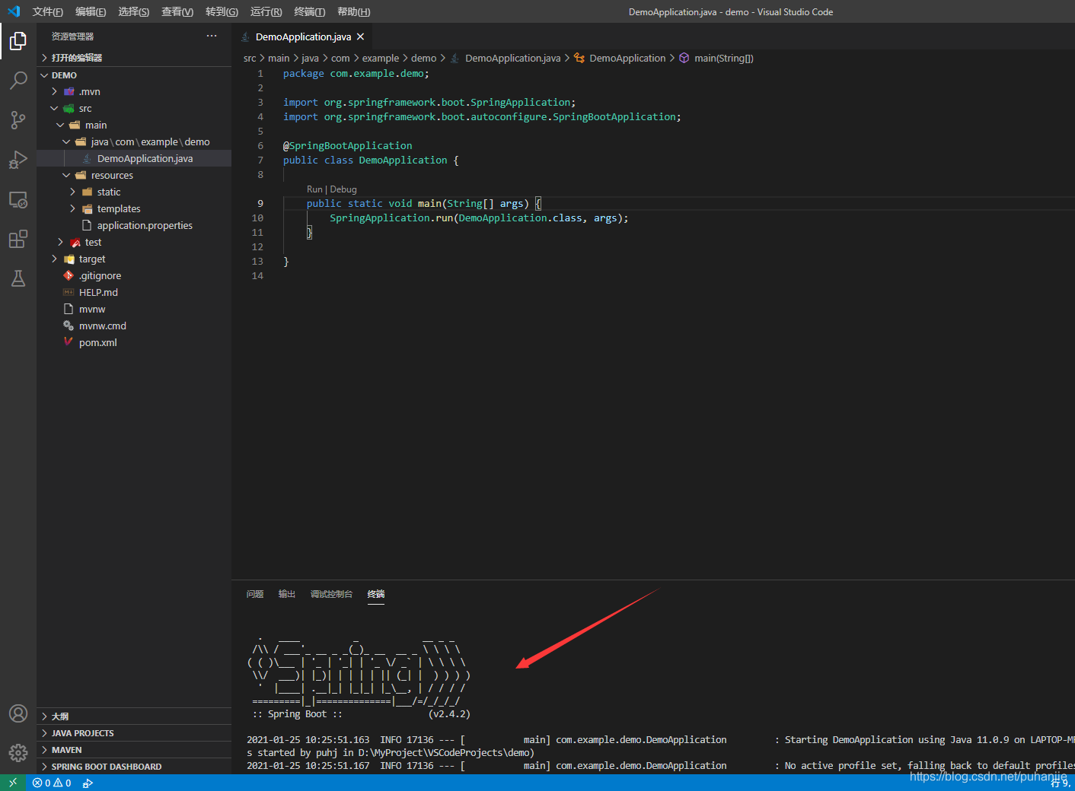Click the errors and warnings indicator

[x=52, y=782]
